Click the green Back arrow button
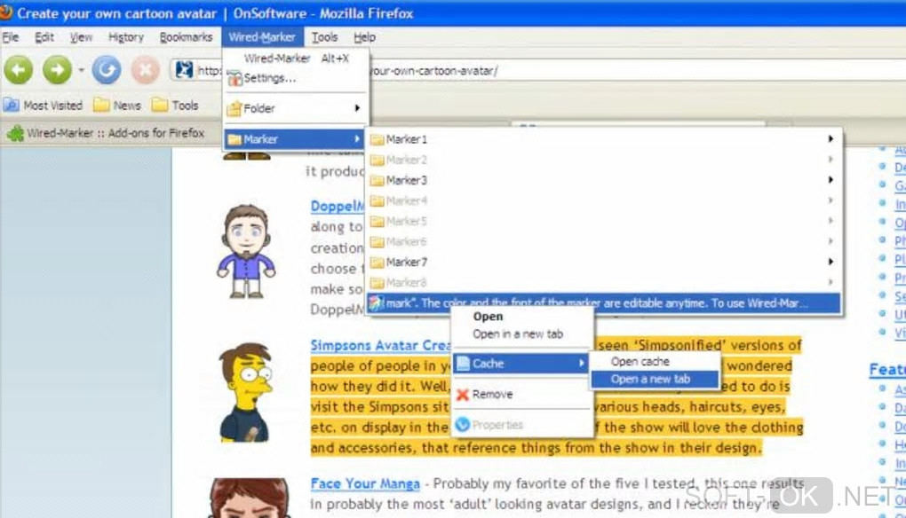This screenshot has height=518, width=906. (19, 70)
